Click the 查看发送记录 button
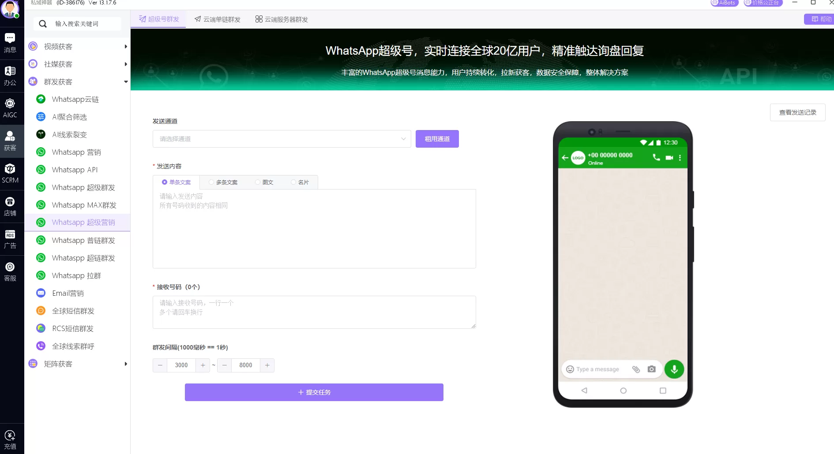Image resolution: width=834 pixels, height=454 pixels. tap(798, 112)
